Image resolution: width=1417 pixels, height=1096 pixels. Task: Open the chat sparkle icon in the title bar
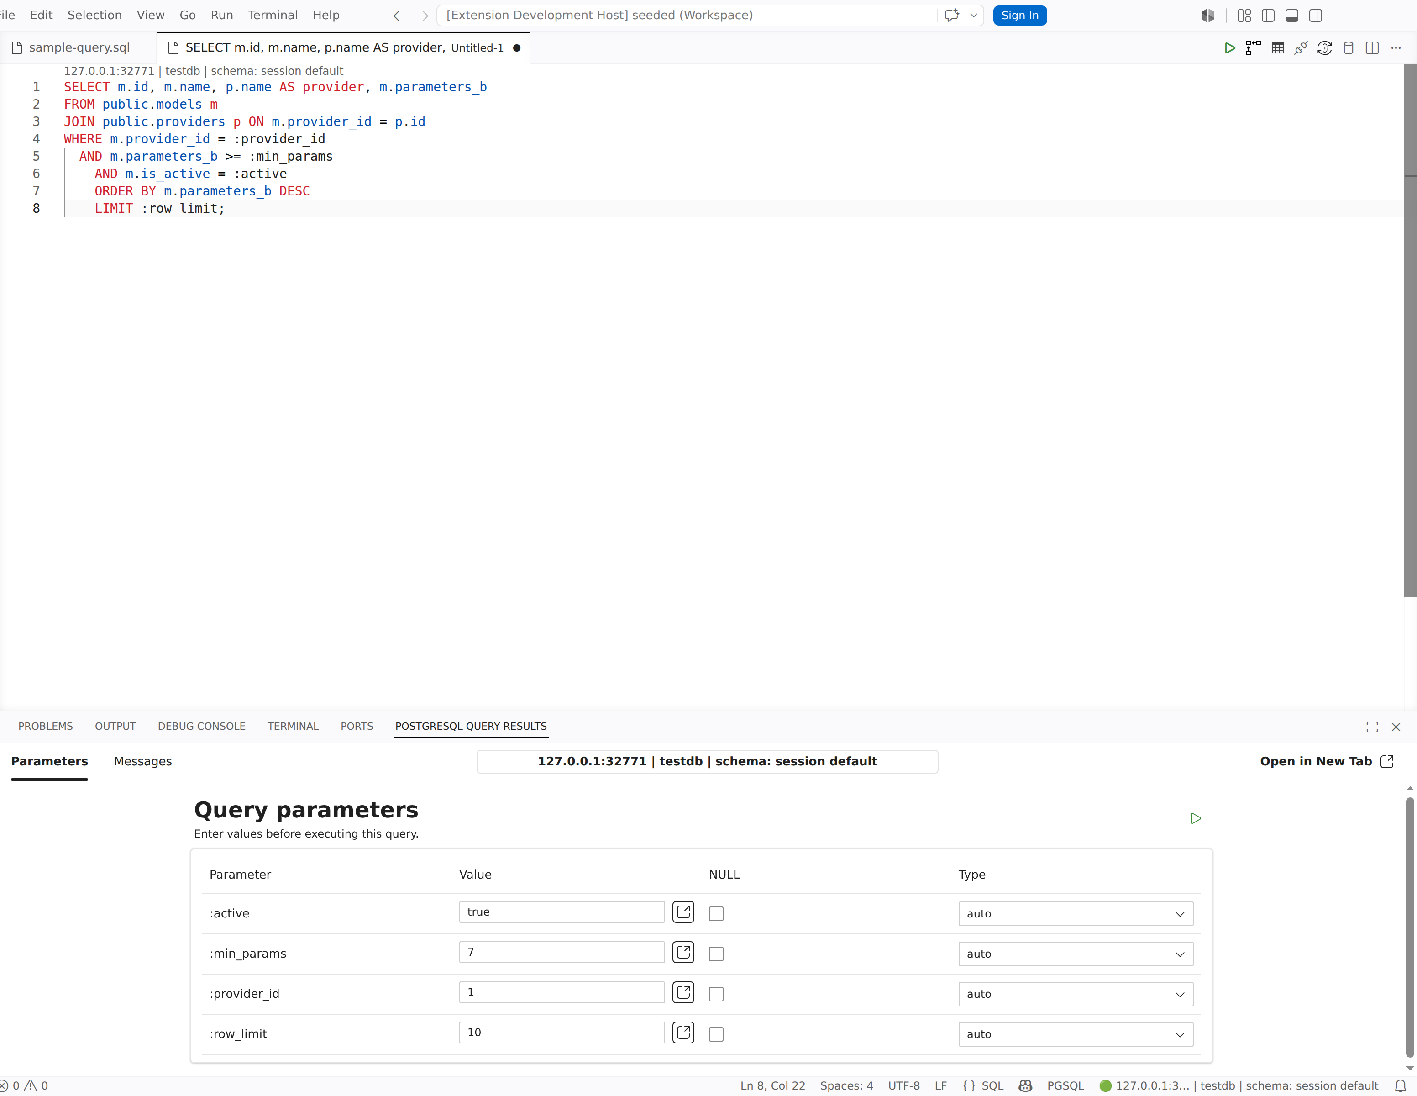tap(952, 16)
